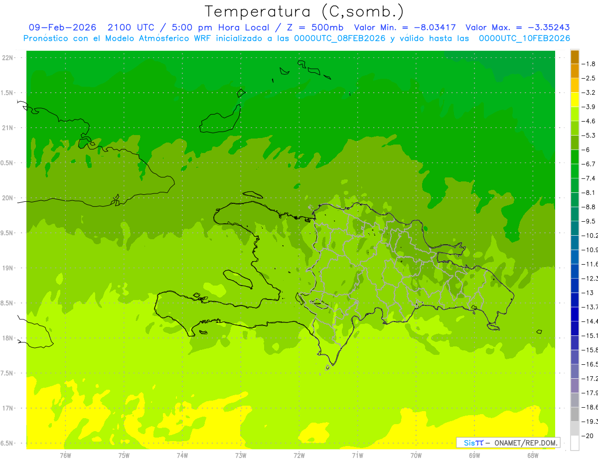
Task: Click the '18N' latitude label
Action: coord(7,338)
